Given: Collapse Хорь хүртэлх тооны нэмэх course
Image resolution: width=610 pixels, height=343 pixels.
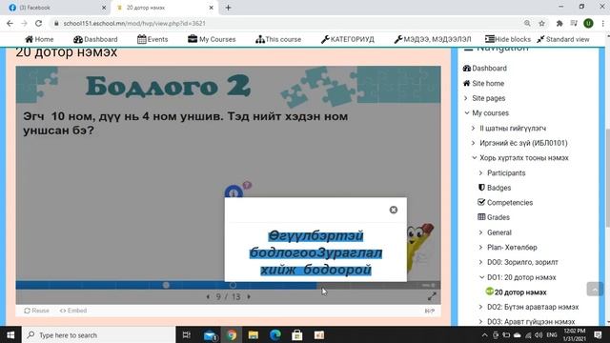Looking at the screenshot, I should (475, 158).
